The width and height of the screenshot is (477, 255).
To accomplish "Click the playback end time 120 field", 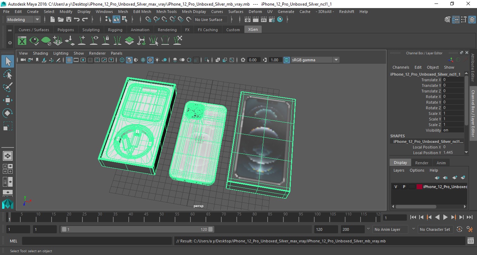I will 326,229.
